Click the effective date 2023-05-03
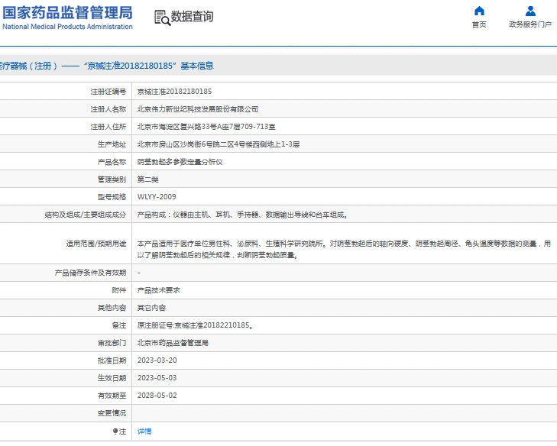The width and height of the screenshot is (557, 446). coord(157,378)
